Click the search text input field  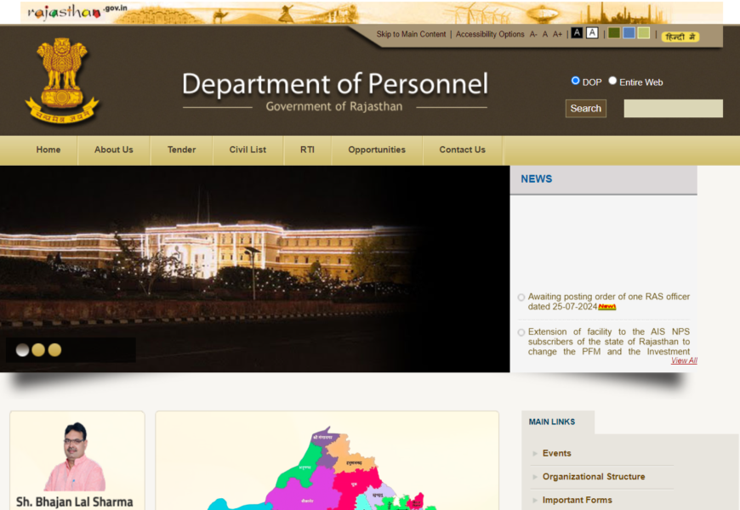(x=673, y=109)
